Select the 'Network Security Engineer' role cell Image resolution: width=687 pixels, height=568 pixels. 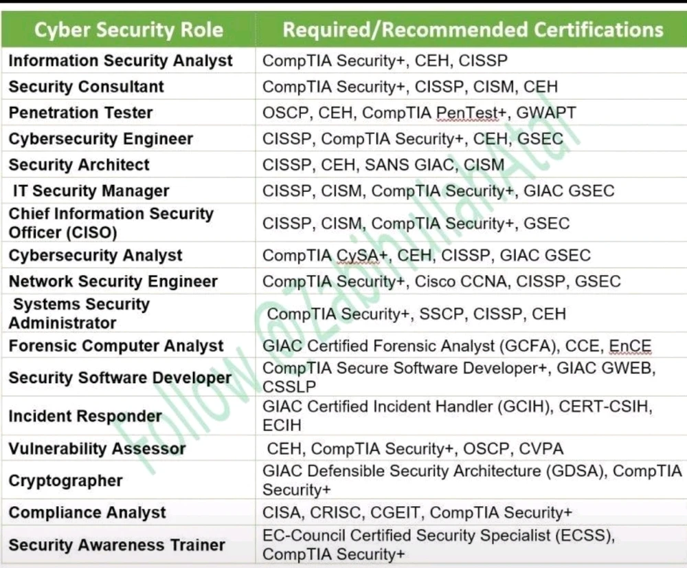pyautogui.click(x=128, y=281)
